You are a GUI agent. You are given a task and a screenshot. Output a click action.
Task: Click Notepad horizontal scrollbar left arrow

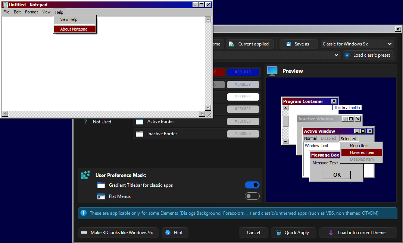pyautogui.click(x=5, y=113)
